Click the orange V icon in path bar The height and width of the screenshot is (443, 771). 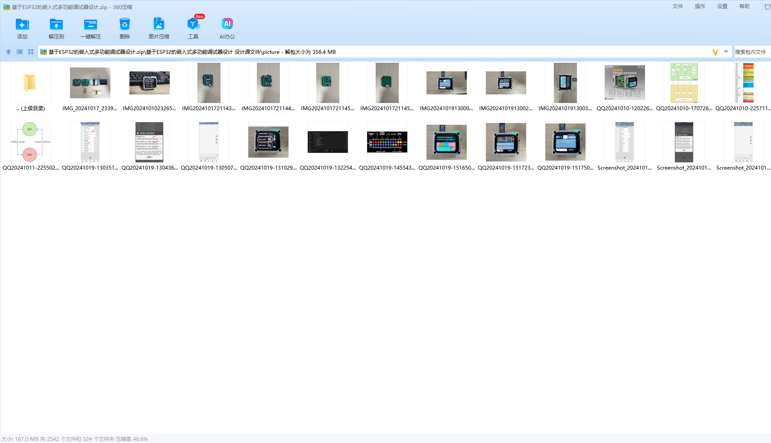[x=715, y=52]
